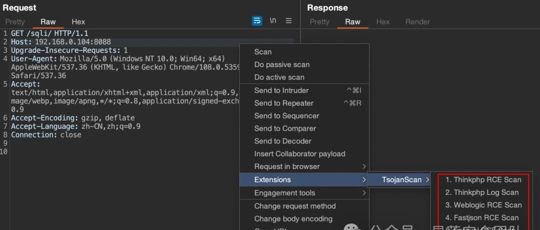The width and height of the screenshot is (540, 230).
Task: Click the Response panel title
Action: coord(327,7)
